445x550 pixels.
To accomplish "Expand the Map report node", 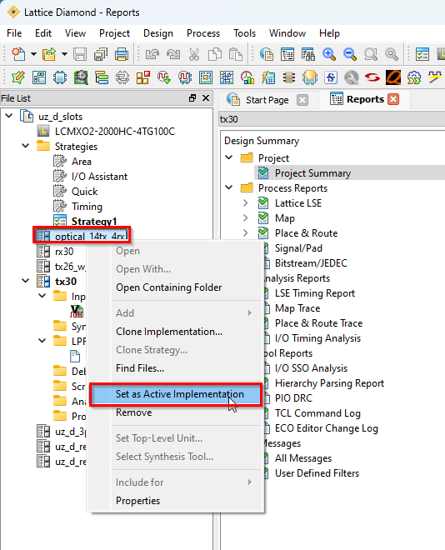I will [246, 218].
